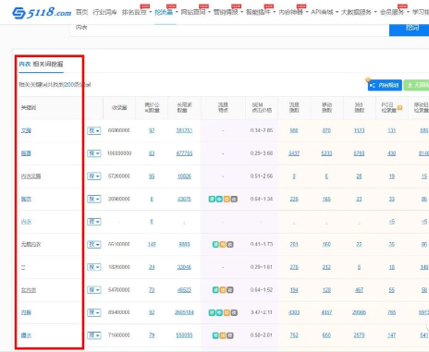This screenshot has height=352, width=429.
Task: Click mobile index 5233
Action: pos(326,153)
